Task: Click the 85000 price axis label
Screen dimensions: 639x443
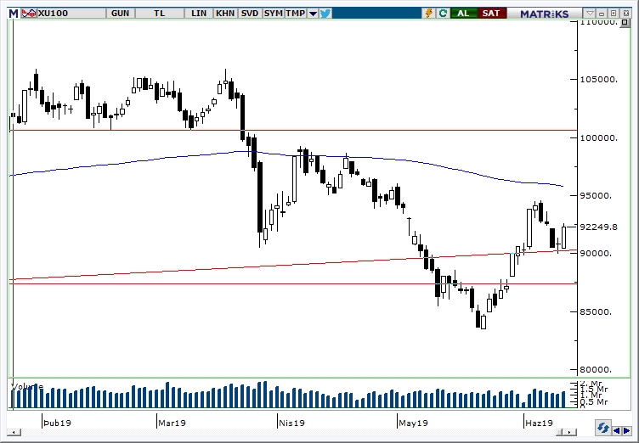Action: pyautogui.click(x=596, y=312)
